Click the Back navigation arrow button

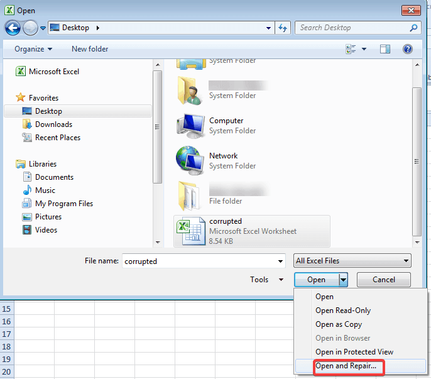(x=13, y=28)
